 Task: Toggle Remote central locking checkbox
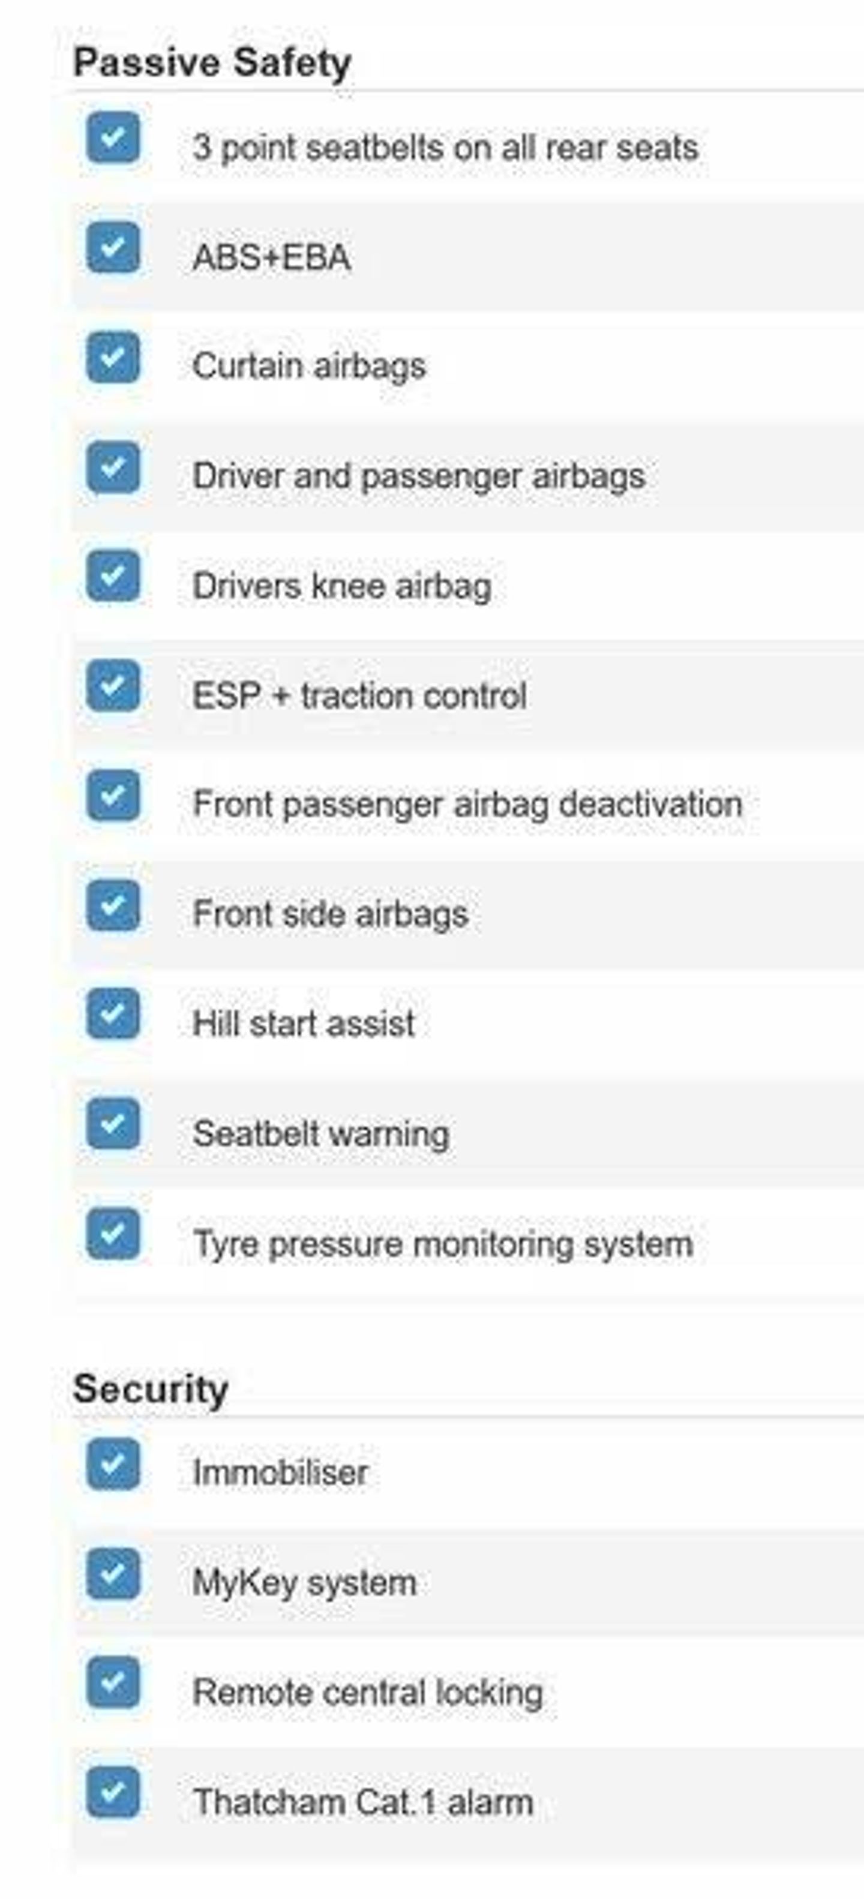pos(113,1683)
